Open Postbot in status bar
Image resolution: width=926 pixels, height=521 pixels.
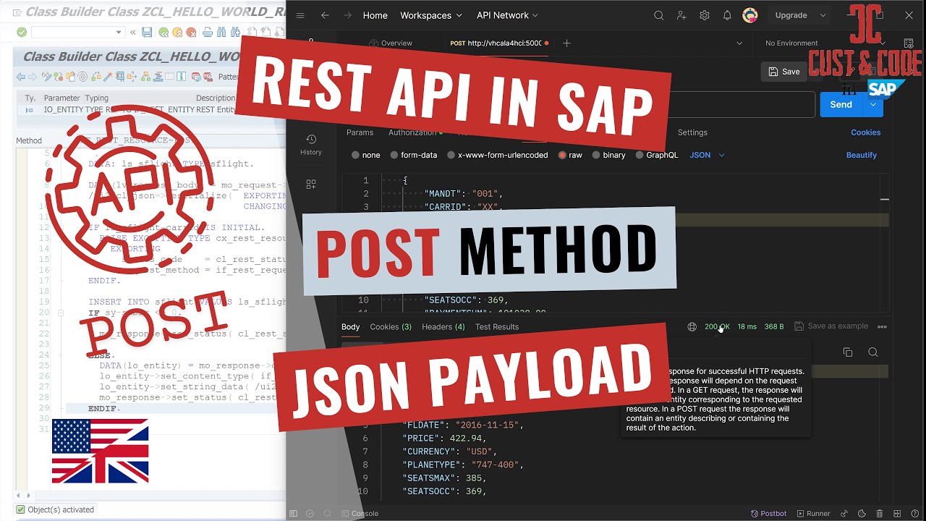pos(768,514)
